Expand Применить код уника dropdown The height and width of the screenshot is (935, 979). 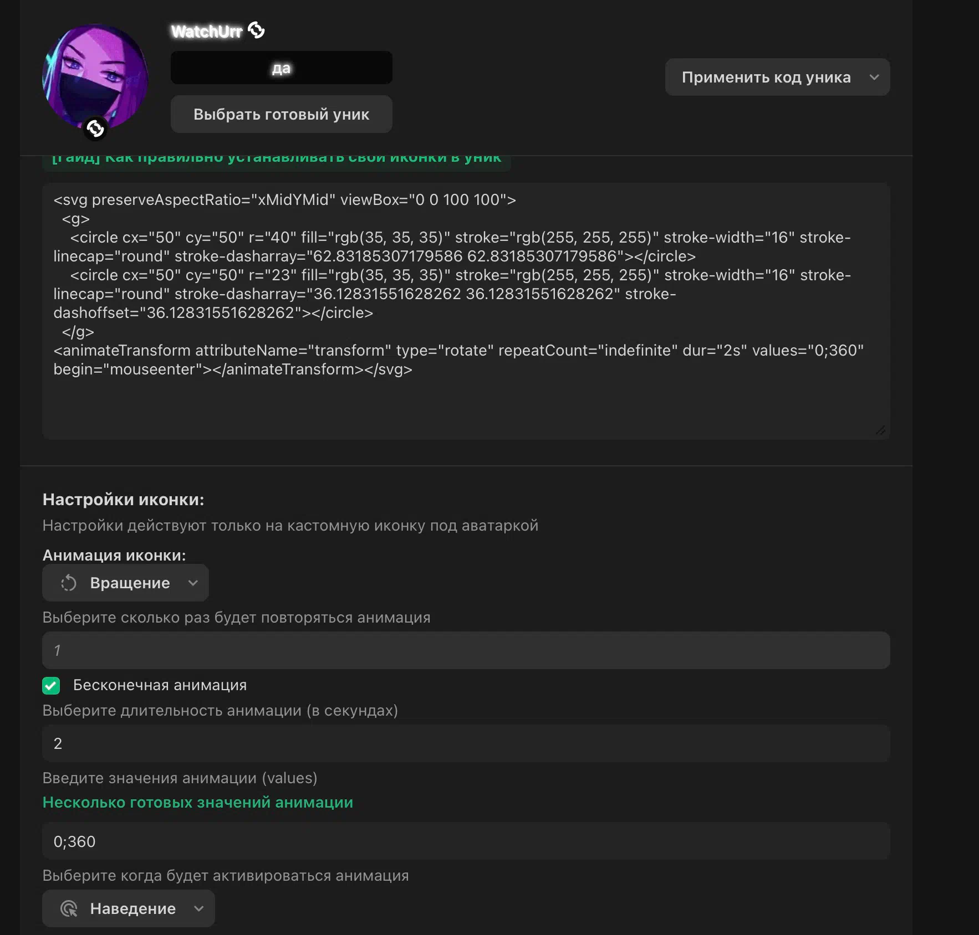(x=777, y=77)
